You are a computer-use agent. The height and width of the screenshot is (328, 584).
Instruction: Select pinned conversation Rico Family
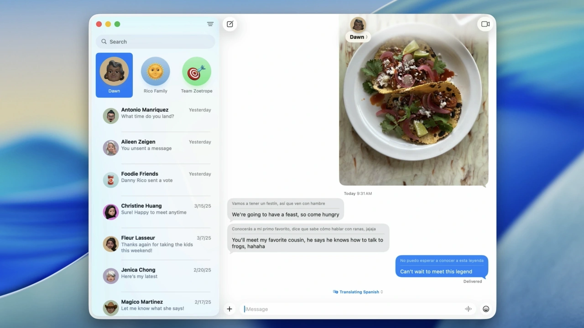point(155,75)
